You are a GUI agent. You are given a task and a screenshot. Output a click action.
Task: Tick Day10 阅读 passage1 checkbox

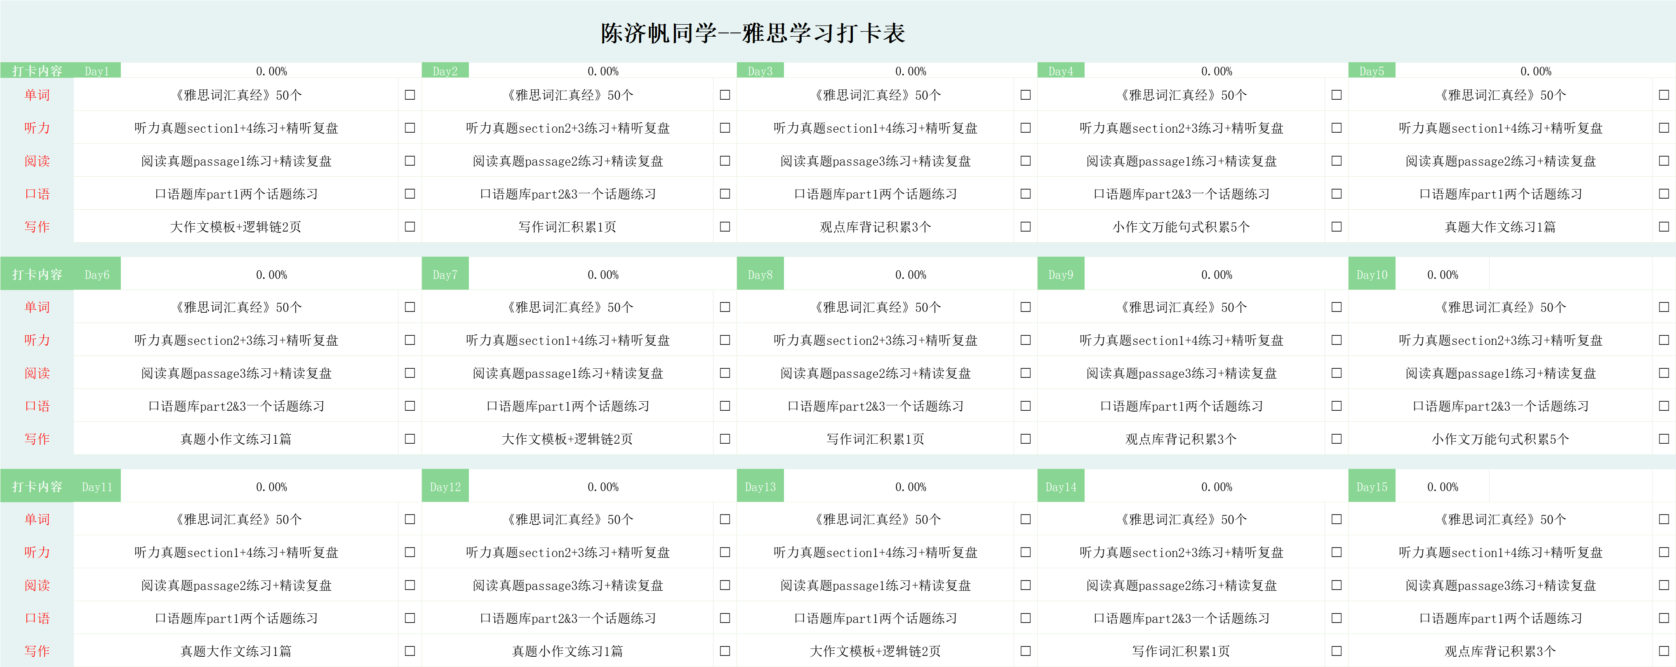pos(1664,373)
